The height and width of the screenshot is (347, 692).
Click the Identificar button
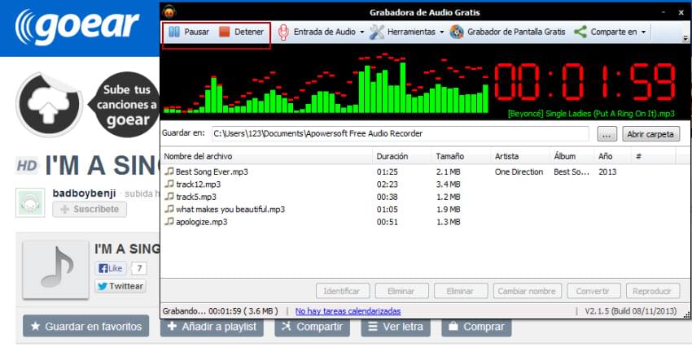click(341, 291)
